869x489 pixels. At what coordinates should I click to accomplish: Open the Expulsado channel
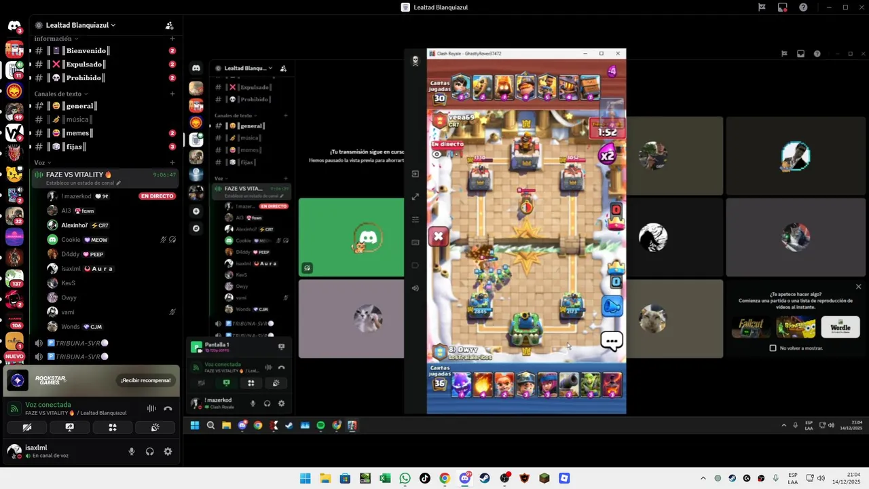[105, 65]
